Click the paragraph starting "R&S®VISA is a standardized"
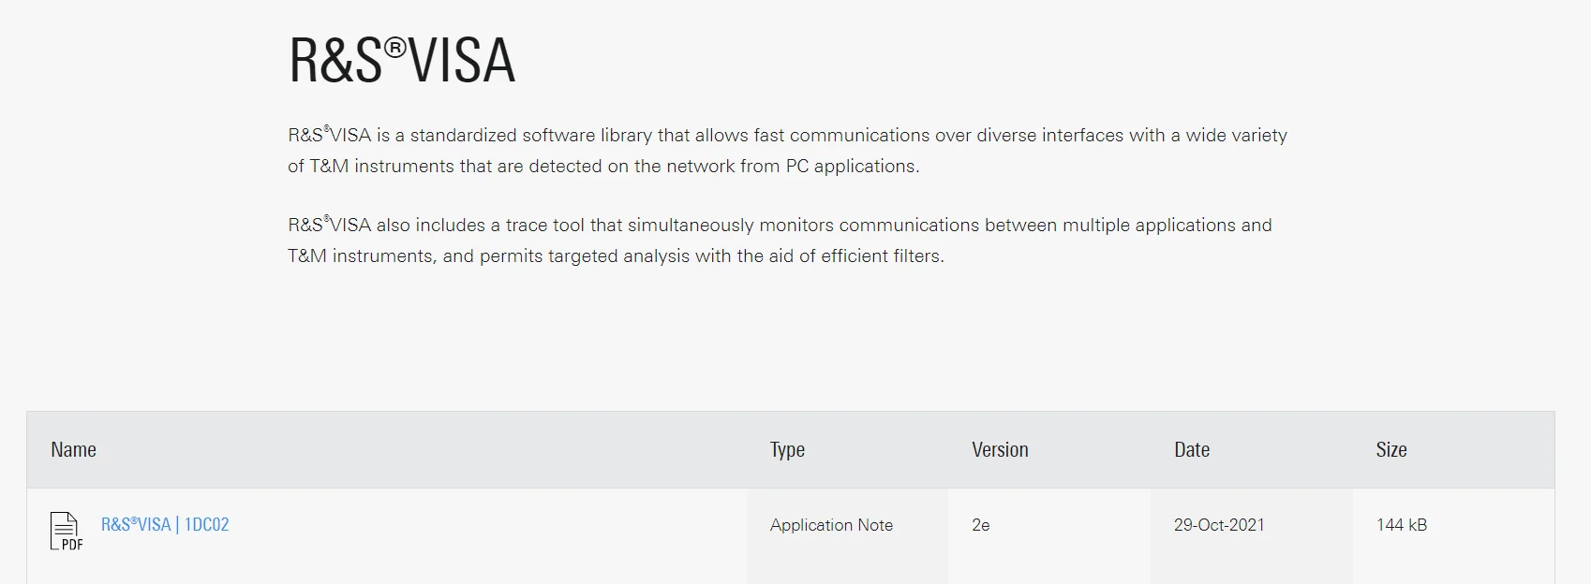Viewport: 1591px width, 584px height. pos(787,151)
